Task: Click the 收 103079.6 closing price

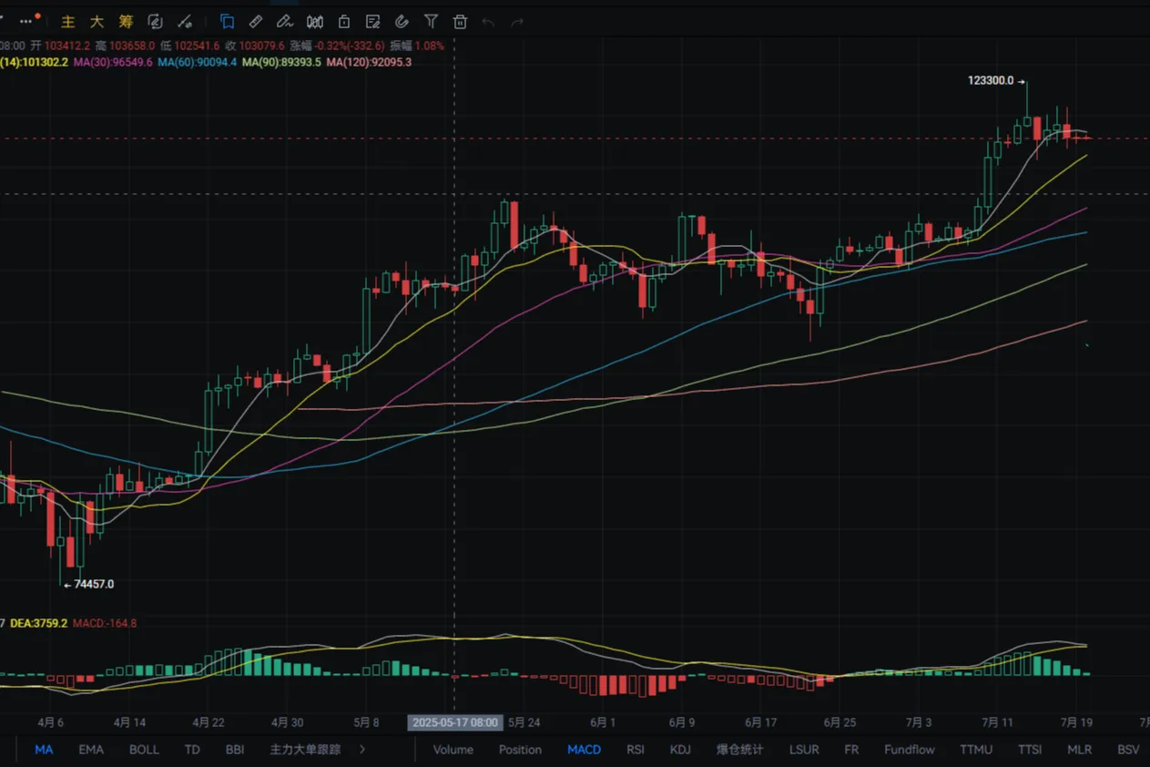Action: pyautogui.click(x=255, y=45)
